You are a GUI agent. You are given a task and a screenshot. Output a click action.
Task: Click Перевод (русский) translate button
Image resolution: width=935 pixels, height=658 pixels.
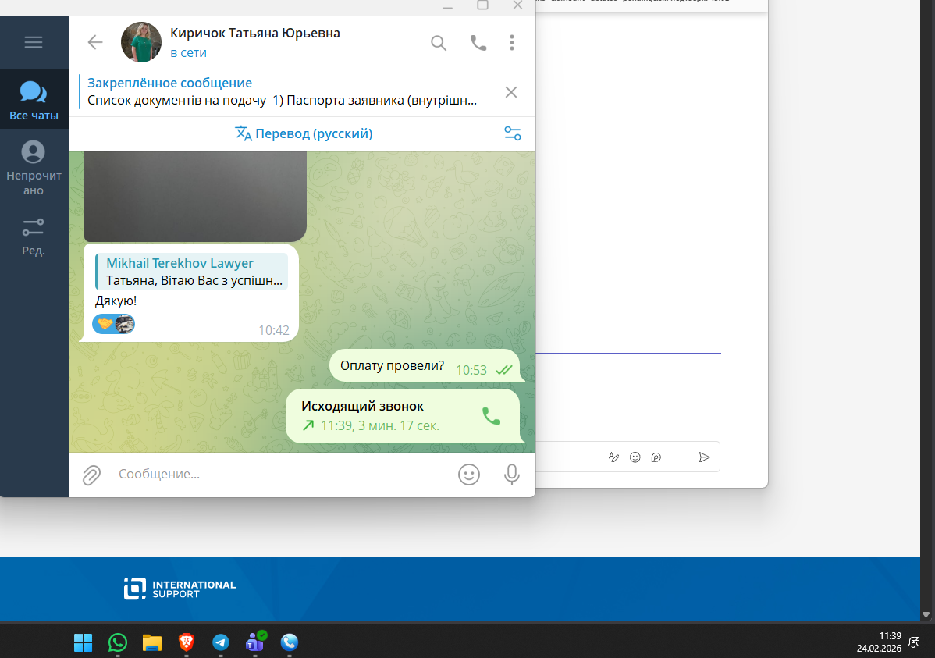point(304,133)
